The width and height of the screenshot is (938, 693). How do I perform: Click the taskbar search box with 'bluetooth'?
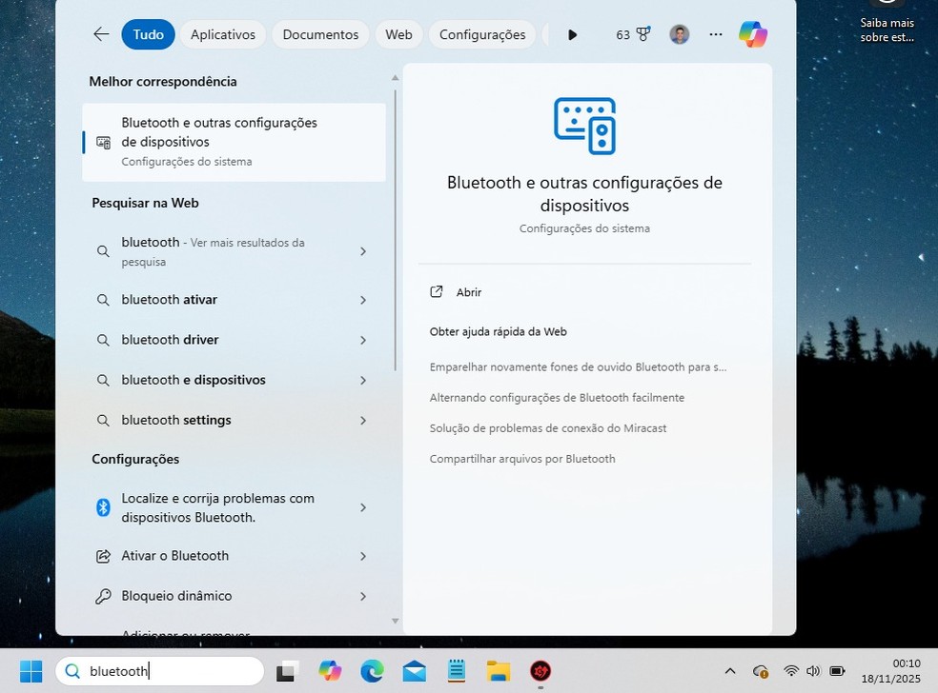[160, 671]
